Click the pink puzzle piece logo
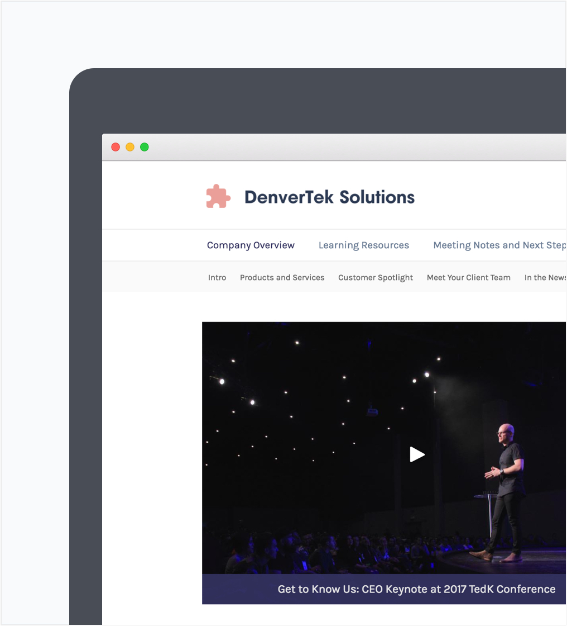Image resolution: width=567 pixels, height=626 pixels. click(x=218, y=197)
